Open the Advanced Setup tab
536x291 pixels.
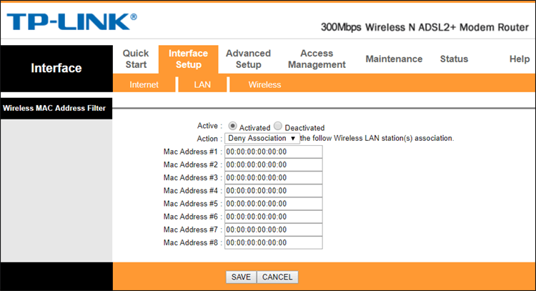coord(248,59)
